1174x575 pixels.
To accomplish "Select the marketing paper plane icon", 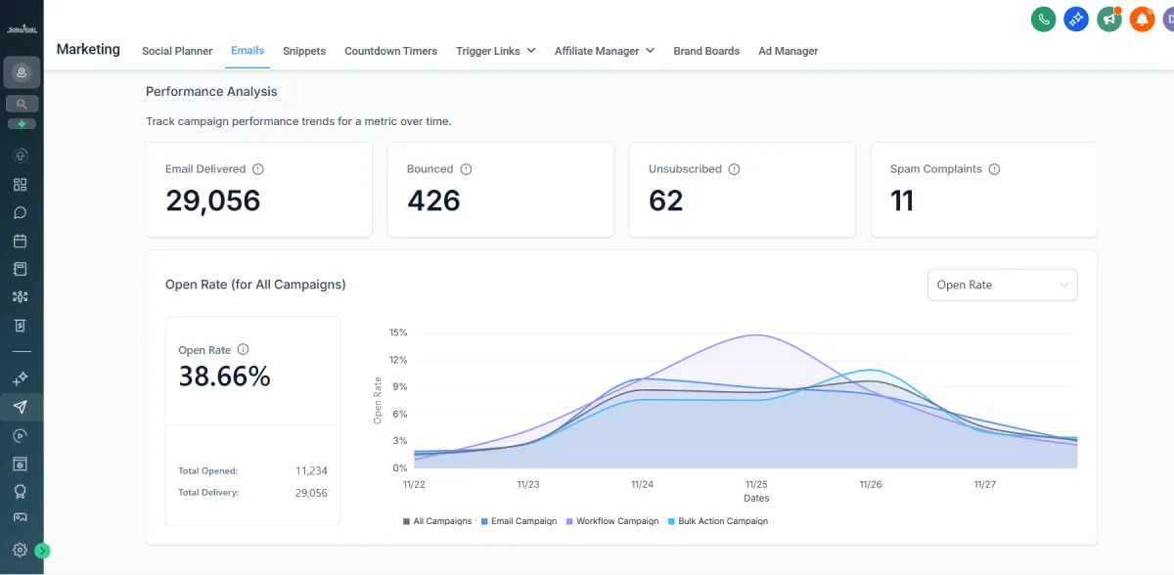I will (x=21, y=407).
